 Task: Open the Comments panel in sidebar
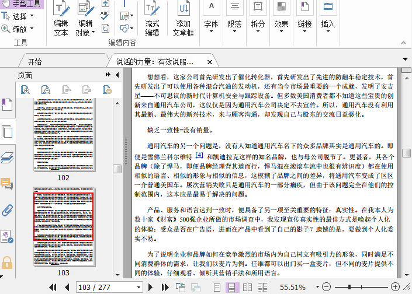(7, 184)
